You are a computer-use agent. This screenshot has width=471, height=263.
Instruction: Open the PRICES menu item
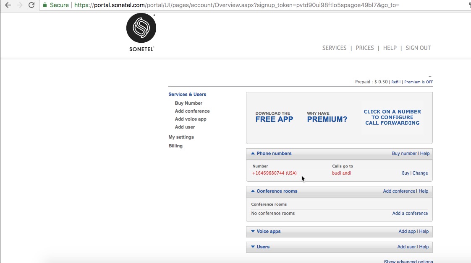[x=365, y=48]
